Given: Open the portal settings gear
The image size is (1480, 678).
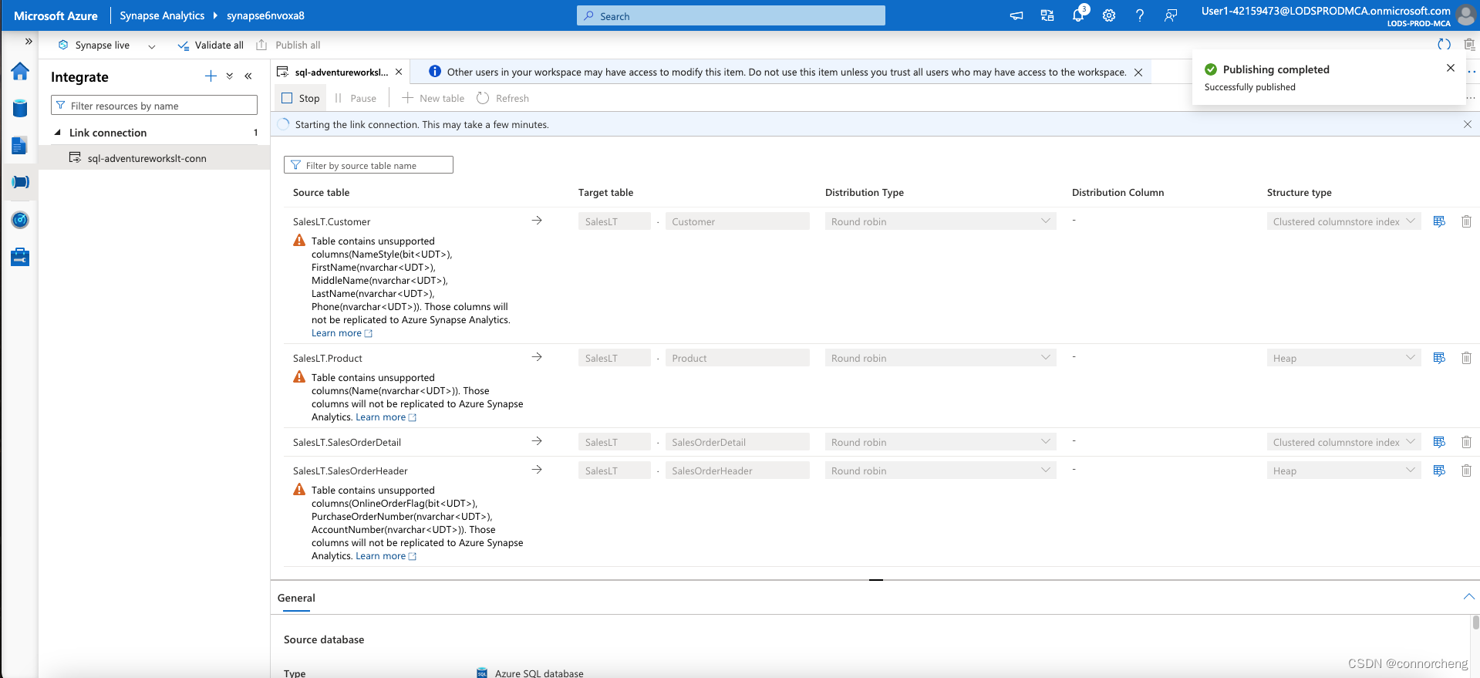Looking at the screenshot, I should (x=1109, y=15).
